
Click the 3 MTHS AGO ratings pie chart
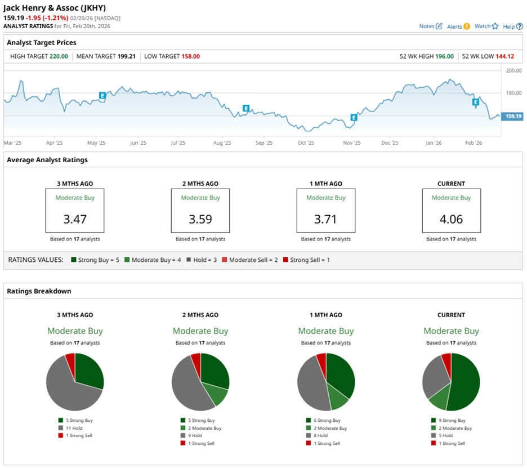75,382
